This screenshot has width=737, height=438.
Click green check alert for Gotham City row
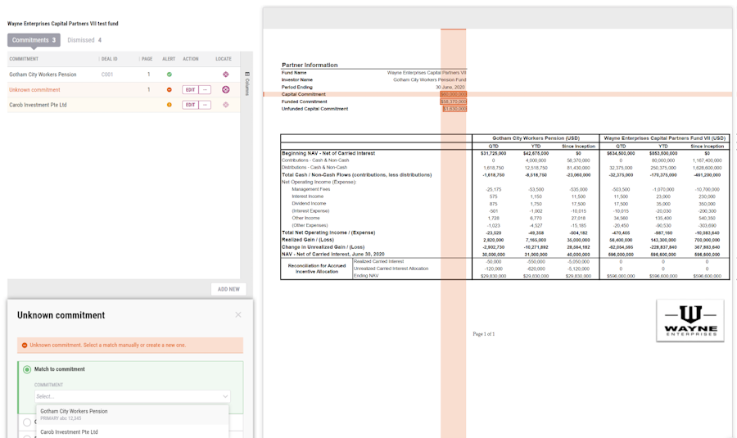170,75
